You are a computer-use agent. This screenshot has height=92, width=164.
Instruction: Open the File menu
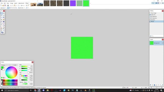pos(2,3)
